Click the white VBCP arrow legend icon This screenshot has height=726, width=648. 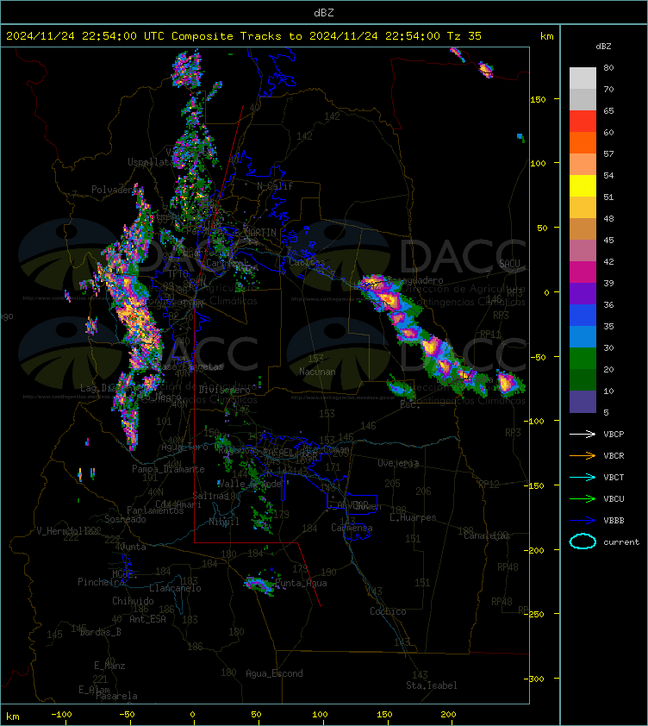(x=583, y=434)
